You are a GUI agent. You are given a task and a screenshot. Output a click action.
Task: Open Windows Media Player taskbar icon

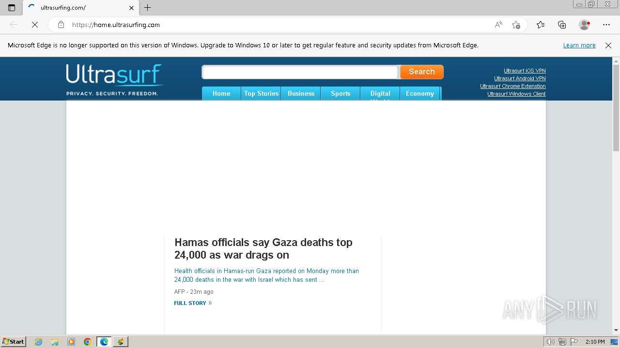tap(71, 342)
